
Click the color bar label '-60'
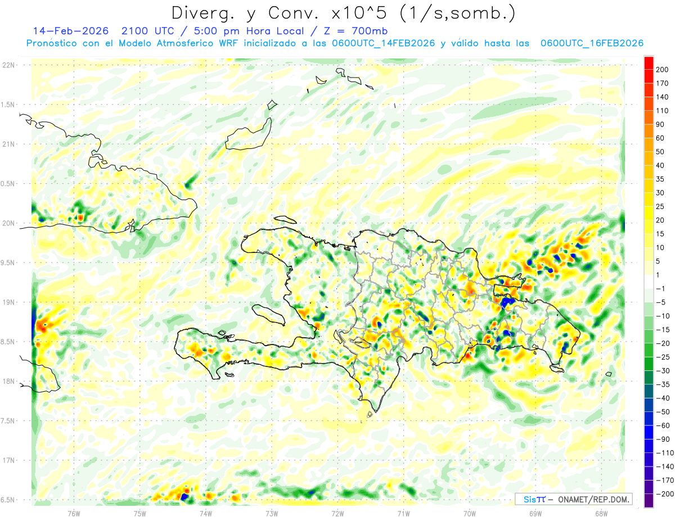(662, 425)
